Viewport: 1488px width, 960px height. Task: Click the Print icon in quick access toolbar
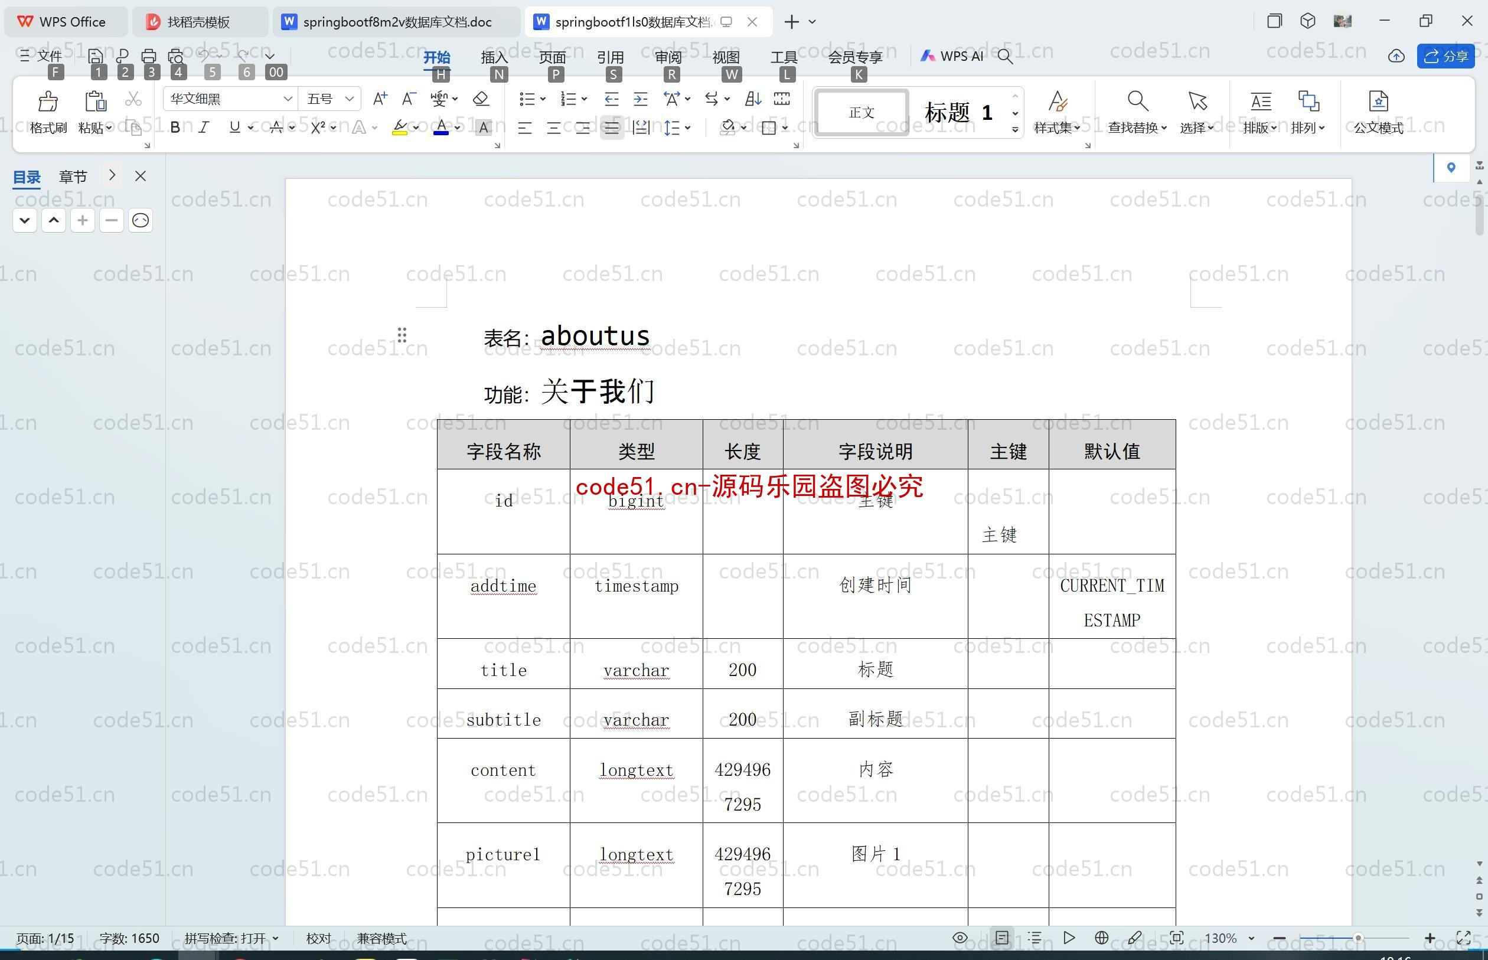point(148,56)
